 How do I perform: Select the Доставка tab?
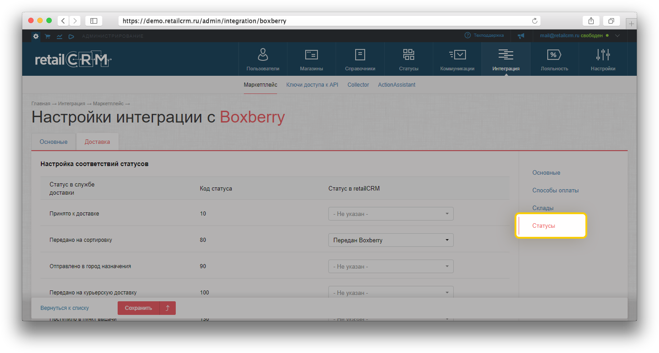[97, 142]
